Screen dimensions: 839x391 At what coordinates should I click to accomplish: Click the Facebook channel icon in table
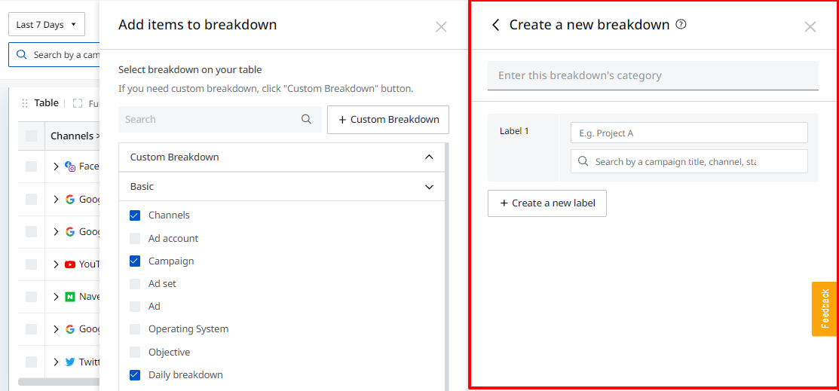click(x=70, y=166)
